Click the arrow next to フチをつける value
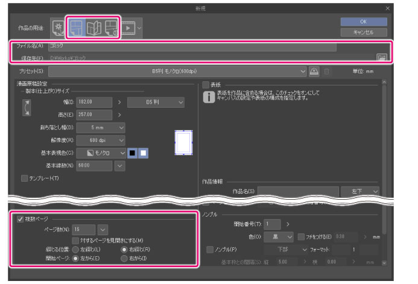 click(365, 236)
